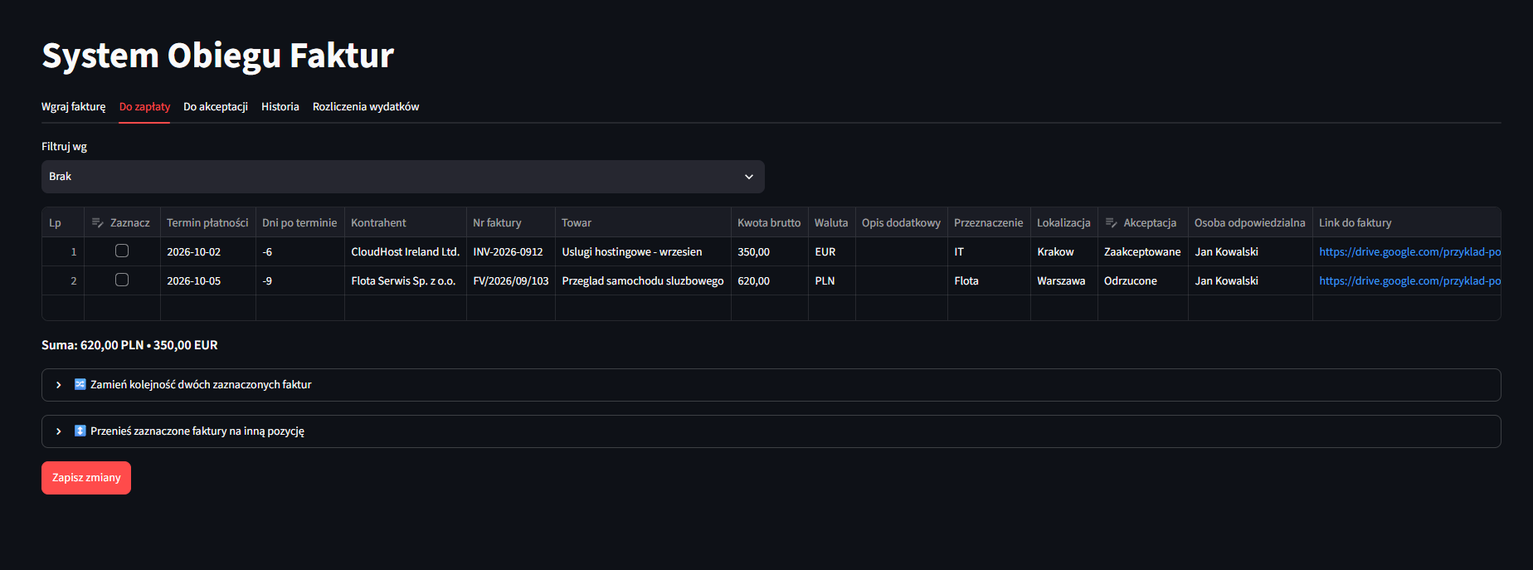Click the shuffle icon beside Zamień kolejność
Image resolution: width=1533 pixels, height=570 pixels.
[x=80, y=384]
